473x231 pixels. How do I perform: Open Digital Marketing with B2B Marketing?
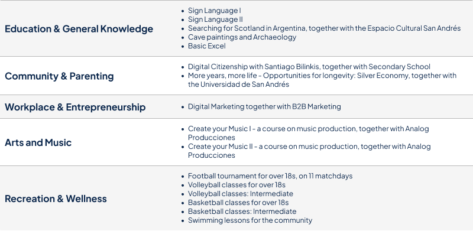pyautogui.click(x=264, y=107)
